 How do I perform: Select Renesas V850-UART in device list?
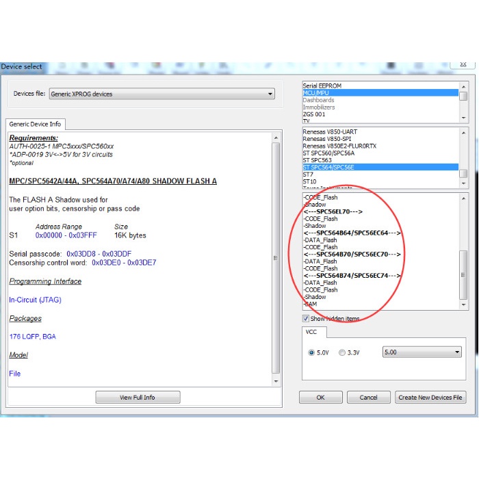[330, 132]
